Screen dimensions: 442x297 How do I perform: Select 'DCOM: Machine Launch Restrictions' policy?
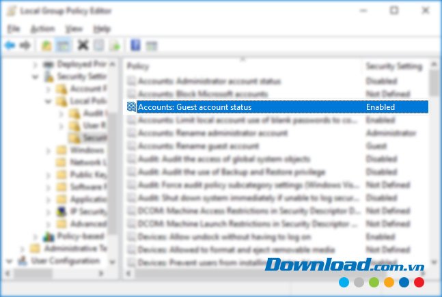click(x=248, y=223)
